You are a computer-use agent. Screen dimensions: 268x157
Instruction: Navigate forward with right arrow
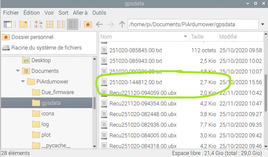pos(111,24)
